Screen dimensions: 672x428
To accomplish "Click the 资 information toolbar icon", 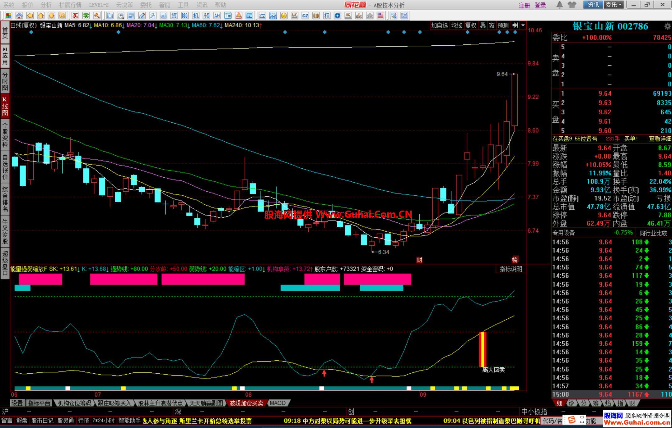I will coord(174,16).
